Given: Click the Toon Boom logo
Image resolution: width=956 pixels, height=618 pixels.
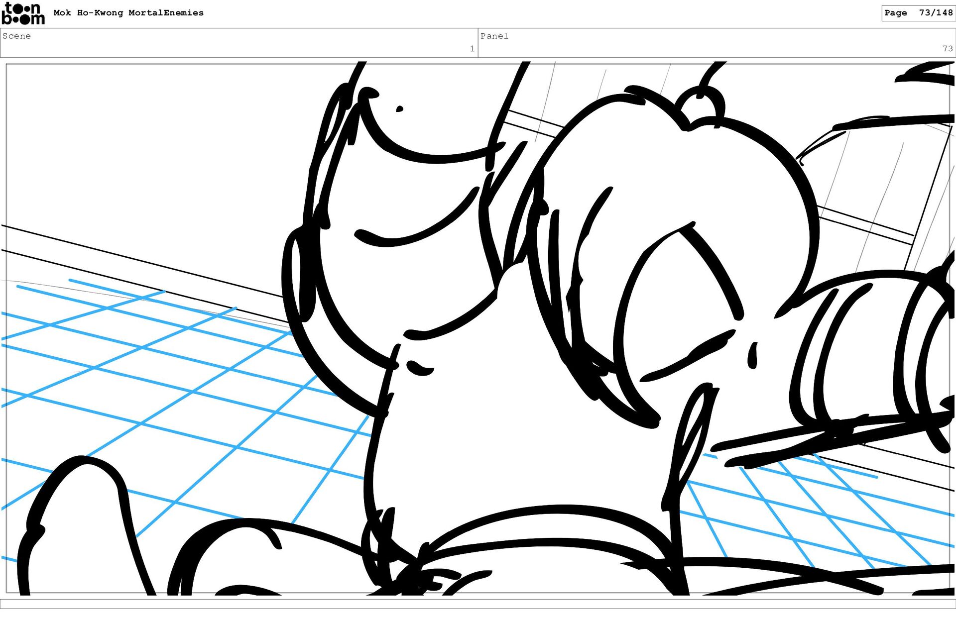Looking at the screenshot, I should coord(23,13).
